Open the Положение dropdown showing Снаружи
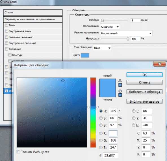This screenshot has height=161, width=167. 110,27
